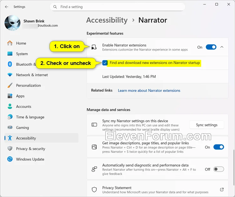
Task: Open System settings page
Action: coord(41,54)
